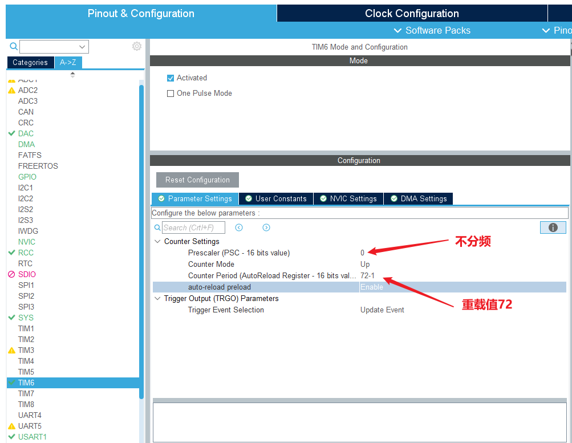Click the next-parameter circled arrow
Viewport: 572px width, 443px height.
click(x=266, y=227)
